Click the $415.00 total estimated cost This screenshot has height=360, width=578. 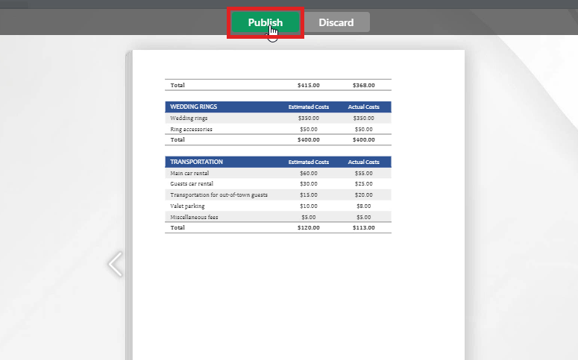coord(308,85)
